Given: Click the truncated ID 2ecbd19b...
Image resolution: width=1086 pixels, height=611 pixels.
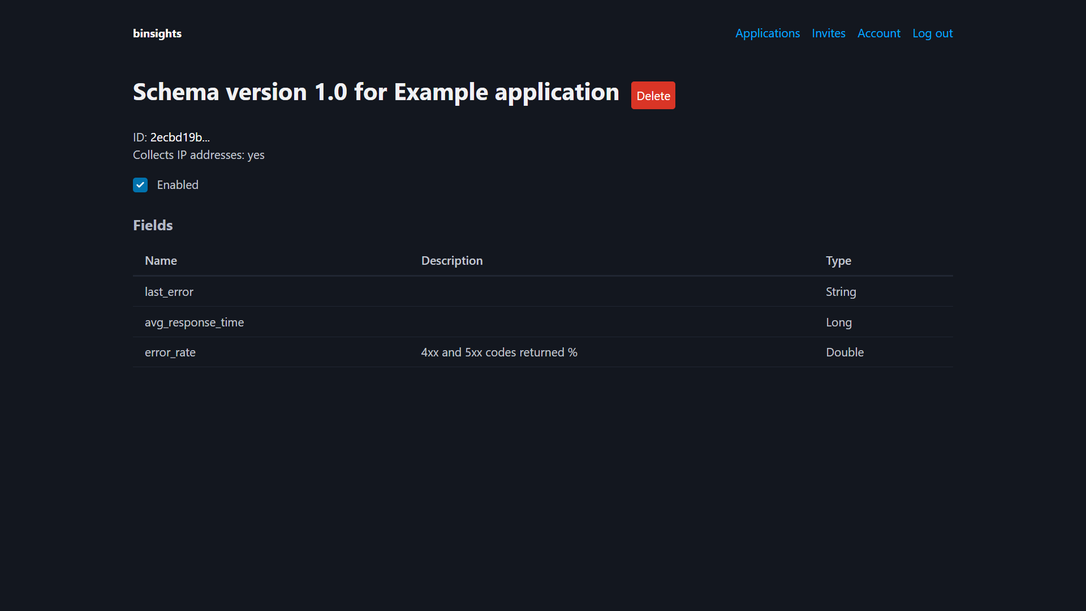Looking at the screenshot, I should point(179,137).
